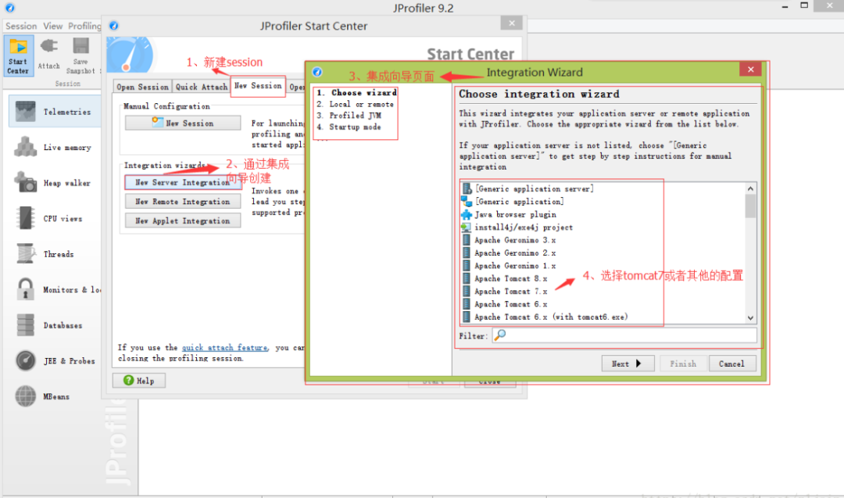Click wizard step '1. Choose wizard'

click(357, 92)
